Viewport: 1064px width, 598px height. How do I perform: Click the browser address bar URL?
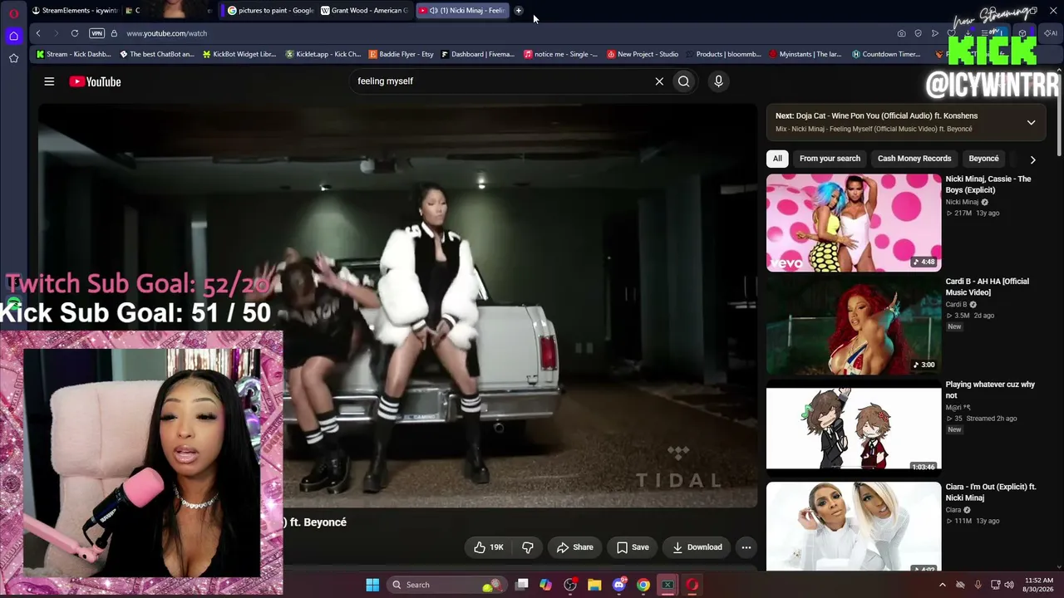point(166,33)
